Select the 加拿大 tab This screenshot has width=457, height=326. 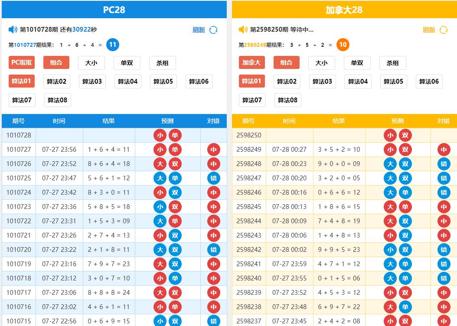point(252,62)
